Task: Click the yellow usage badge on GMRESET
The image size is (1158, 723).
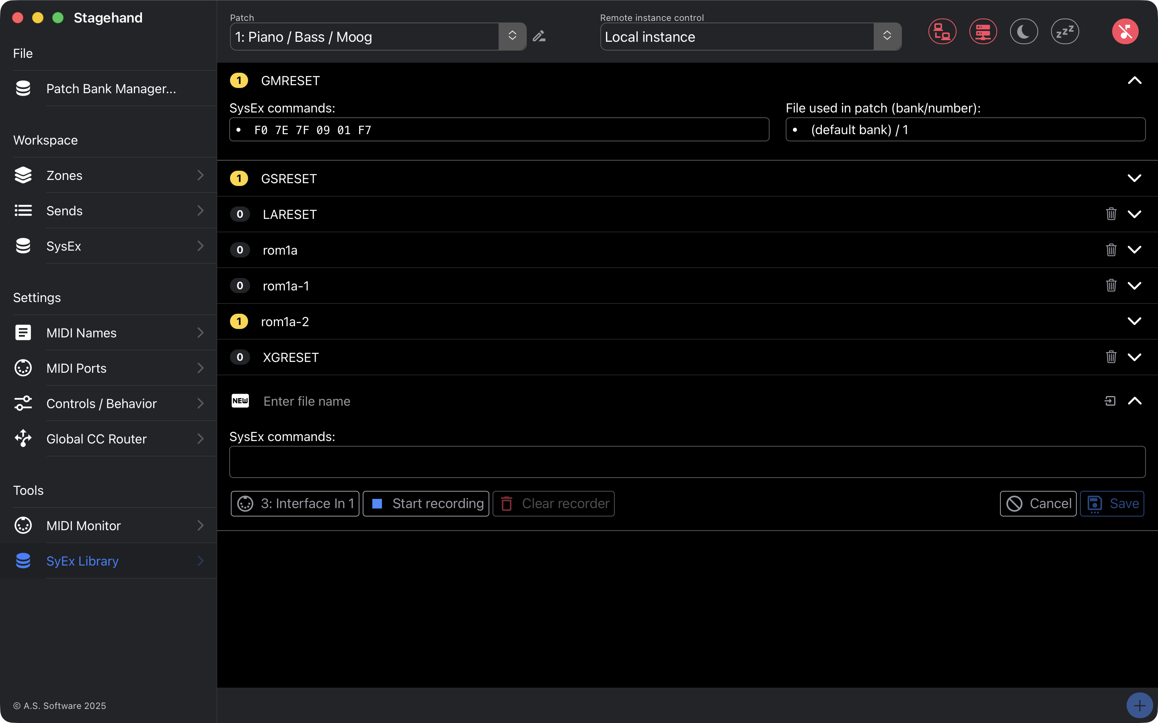Action: pos(239,80)
